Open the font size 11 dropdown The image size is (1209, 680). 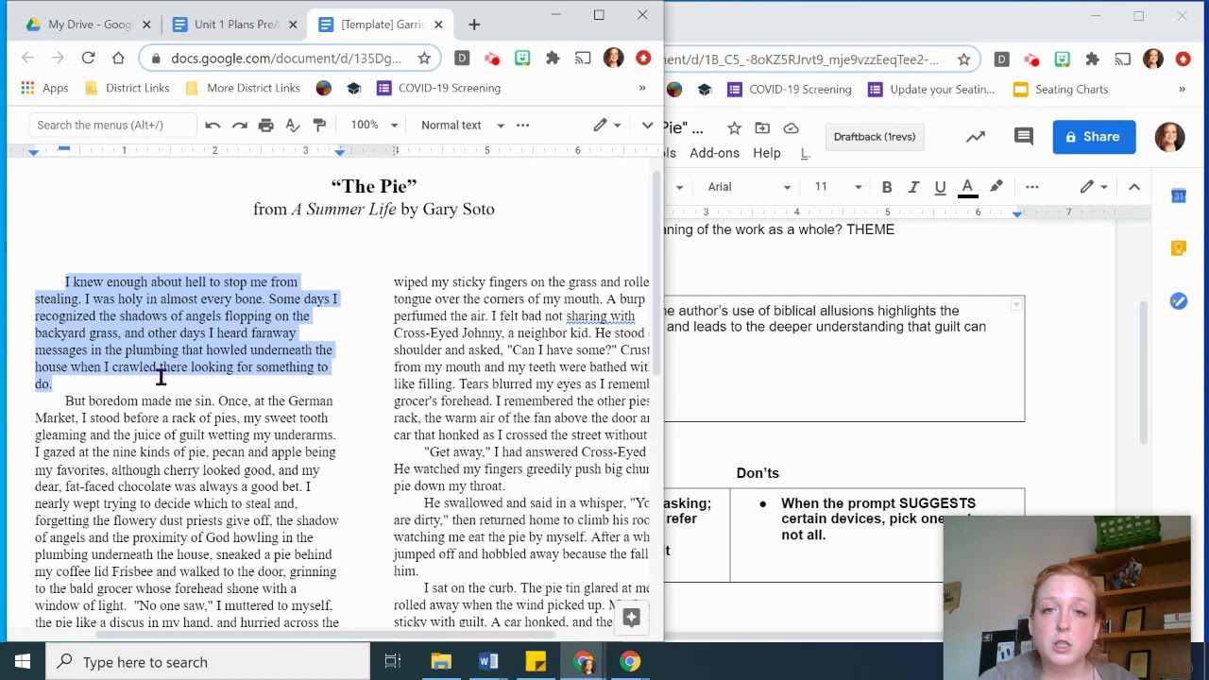point(838,187)
